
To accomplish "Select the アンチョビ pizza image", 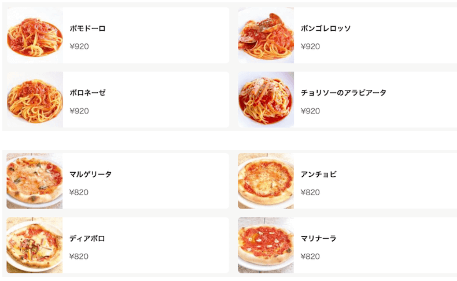I will (x=266, y=181).
